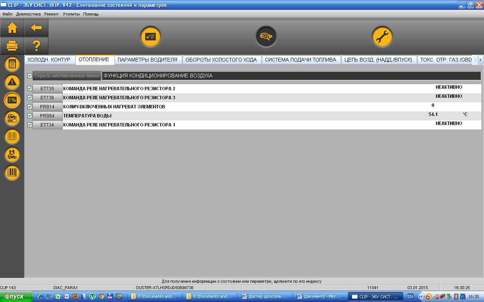
Task: Open the Диагностика menu
Action: pyautogui.click(x=28, y=14)
